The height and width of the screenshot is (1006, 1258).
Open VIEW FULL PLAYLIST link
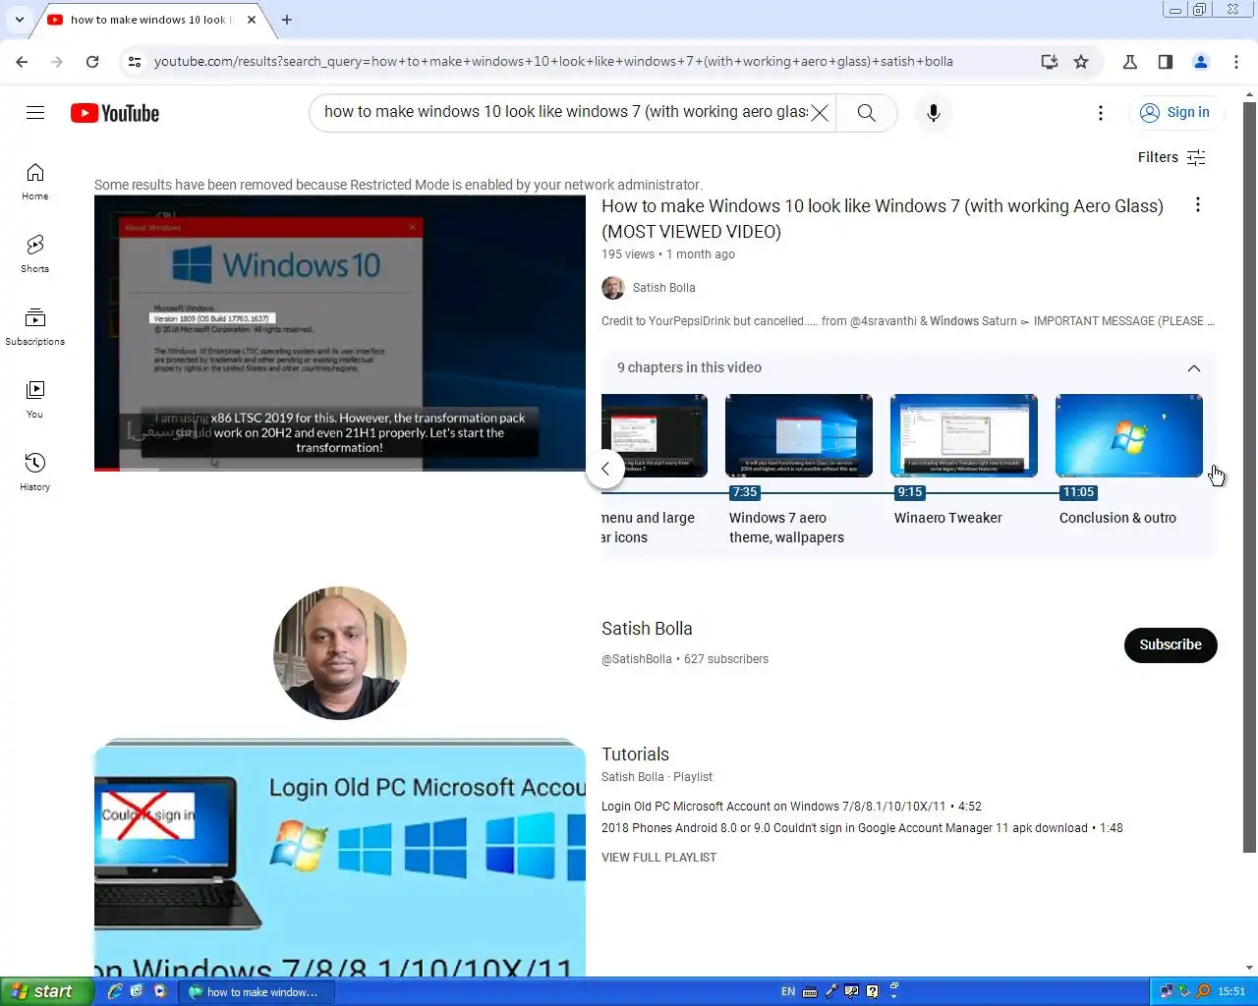658,858
